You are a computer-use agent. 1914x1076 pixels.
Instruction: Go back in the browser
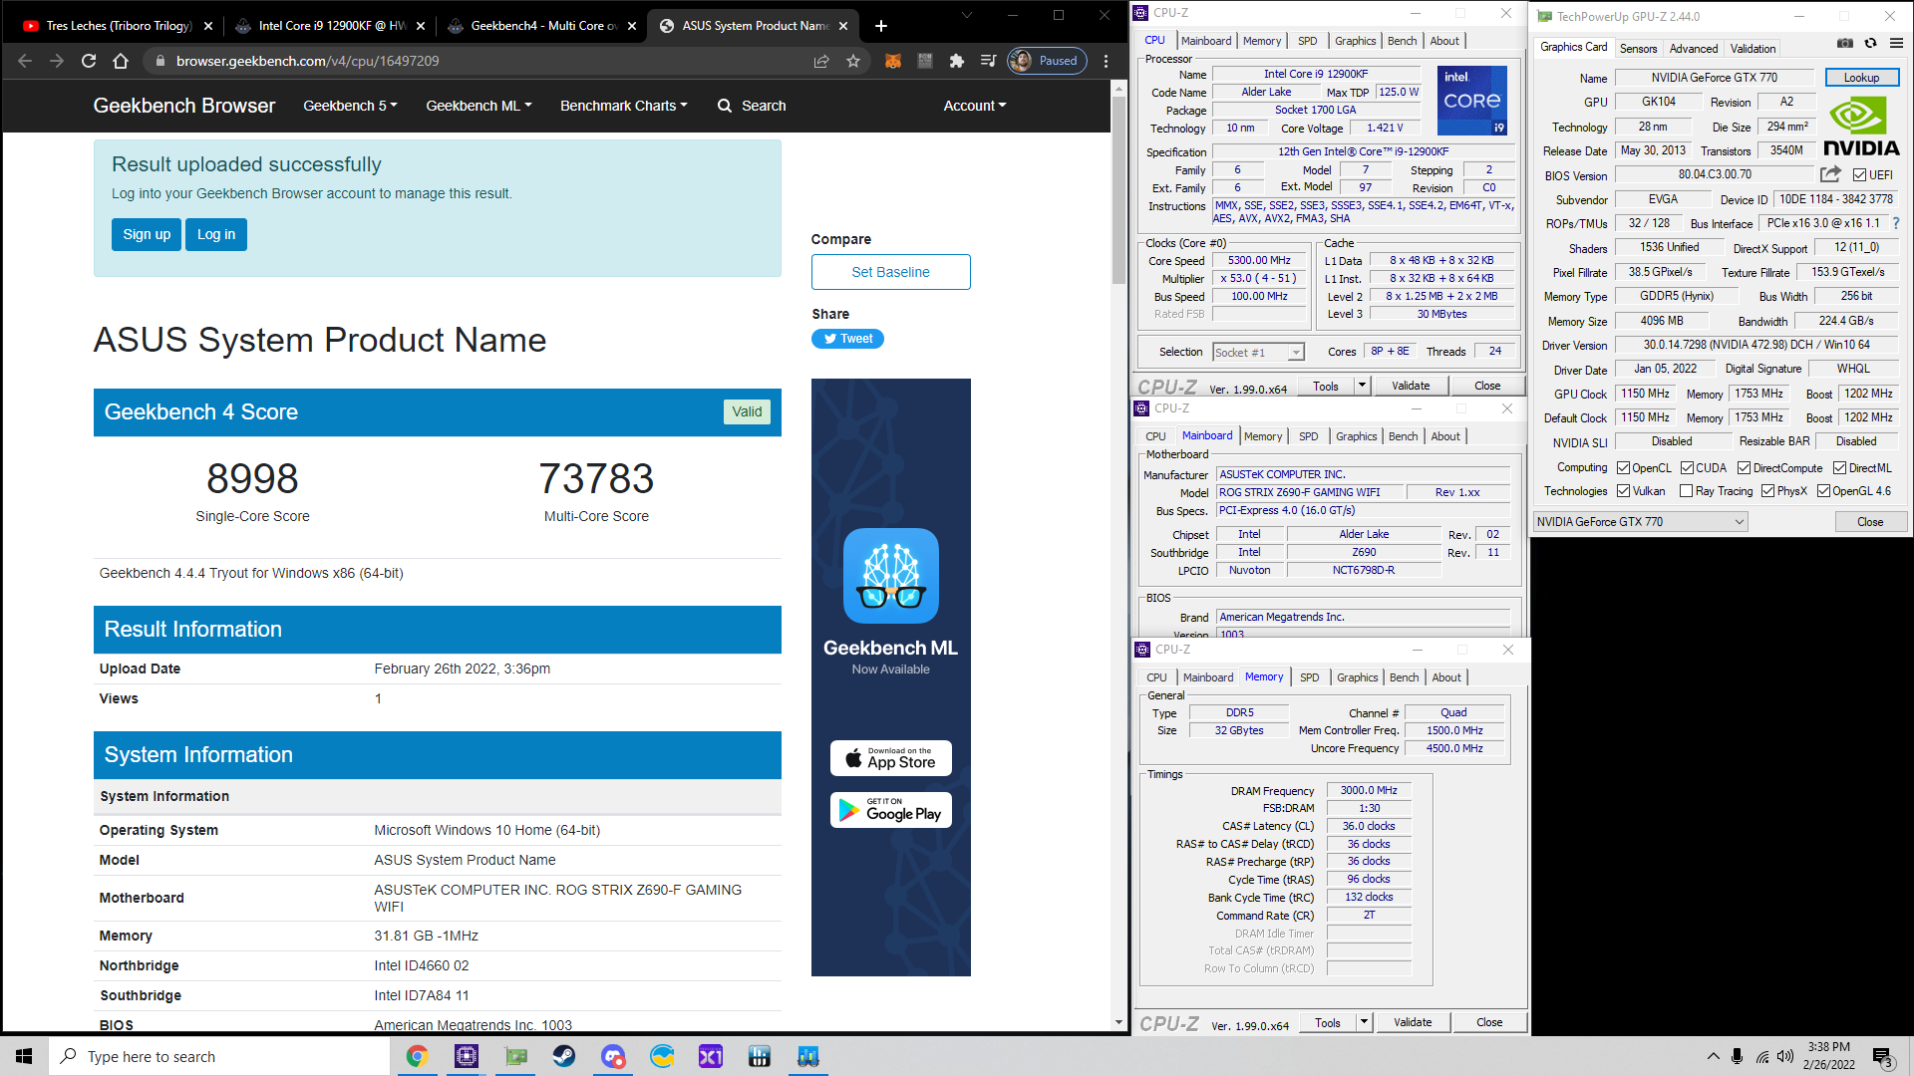coord(25,61)
